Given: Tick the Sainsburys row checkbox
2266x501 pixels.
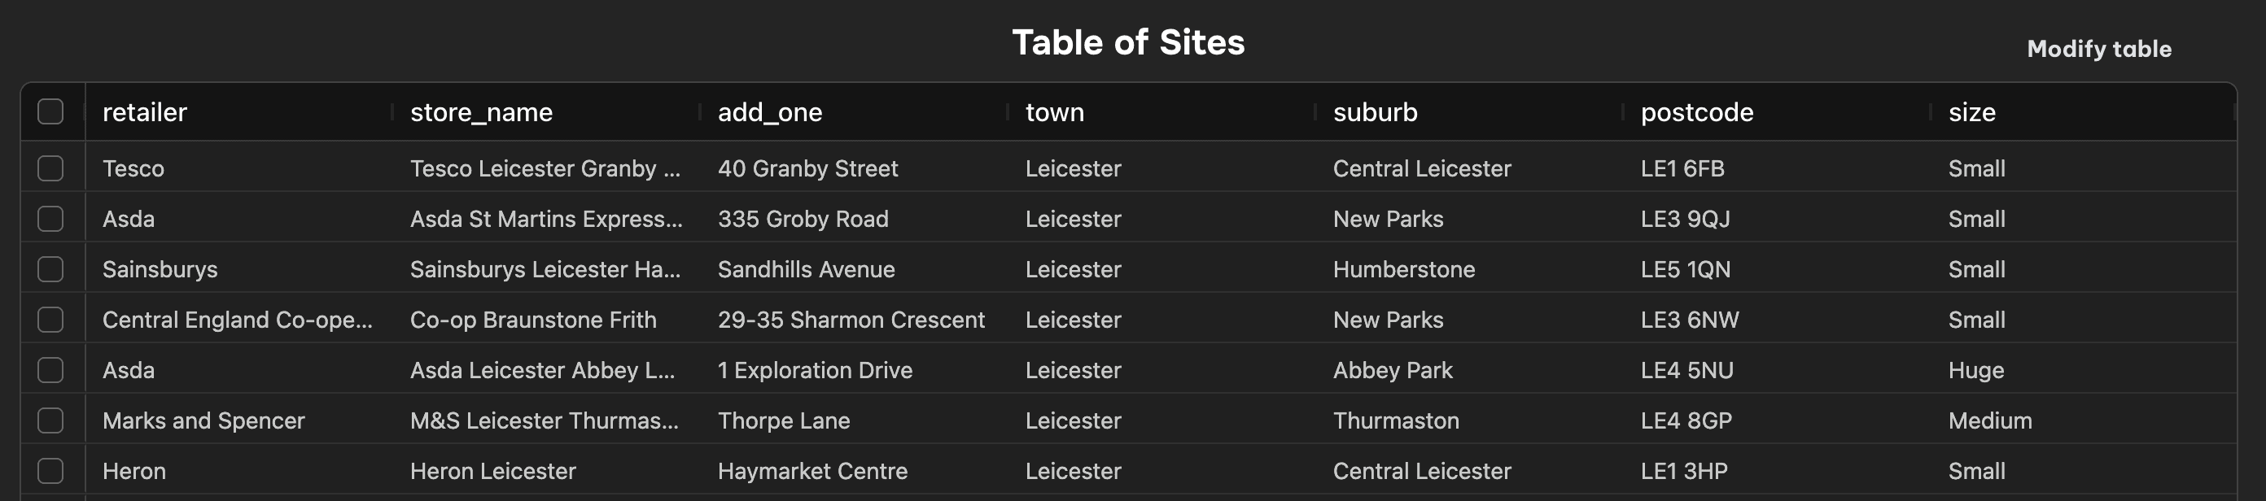Looking at the screenshot, I should point(50,269).
